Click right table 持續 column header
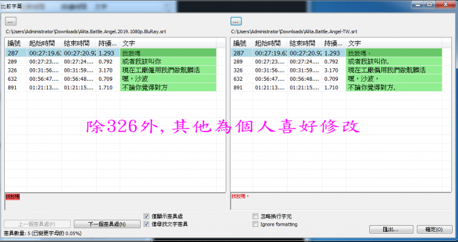This screenshot has width=458, height=242. 334,43
